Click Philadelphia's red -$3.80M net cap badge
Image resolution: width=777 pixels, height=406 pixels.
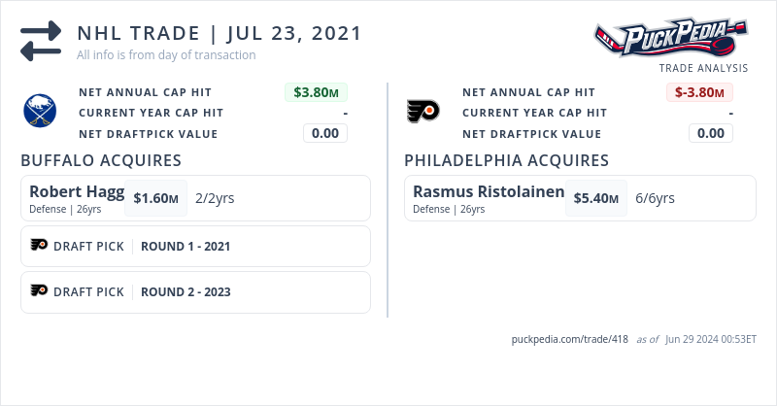tap(699, 92)
